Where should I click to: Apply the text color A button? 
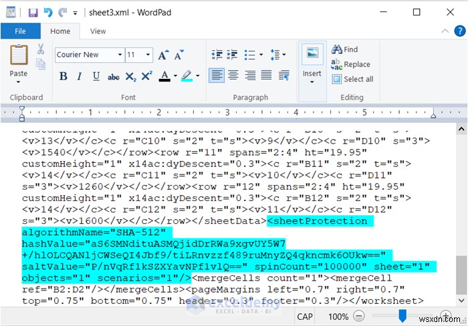164,76
